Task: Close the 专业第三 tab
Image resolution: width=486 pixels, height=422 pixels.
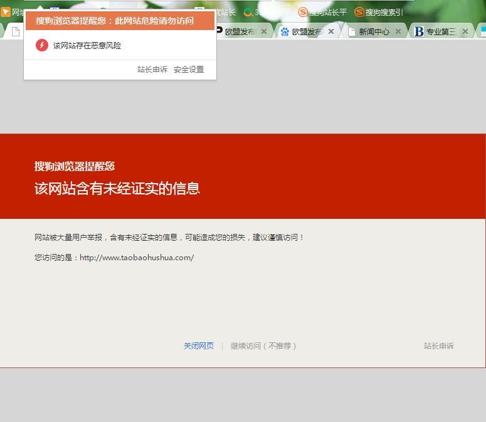Action: [x=465, y=31]
